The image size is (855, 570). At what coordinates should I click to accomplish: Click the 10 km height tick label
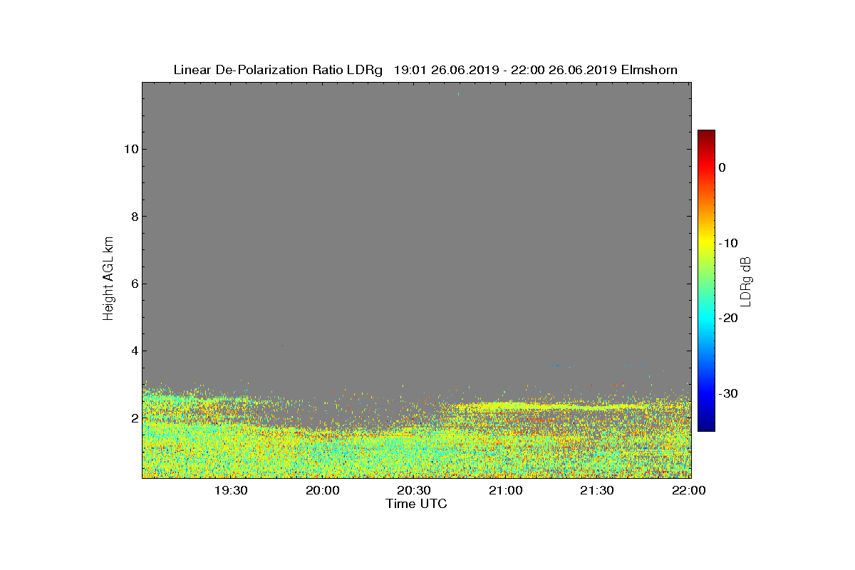coord(130,149)
